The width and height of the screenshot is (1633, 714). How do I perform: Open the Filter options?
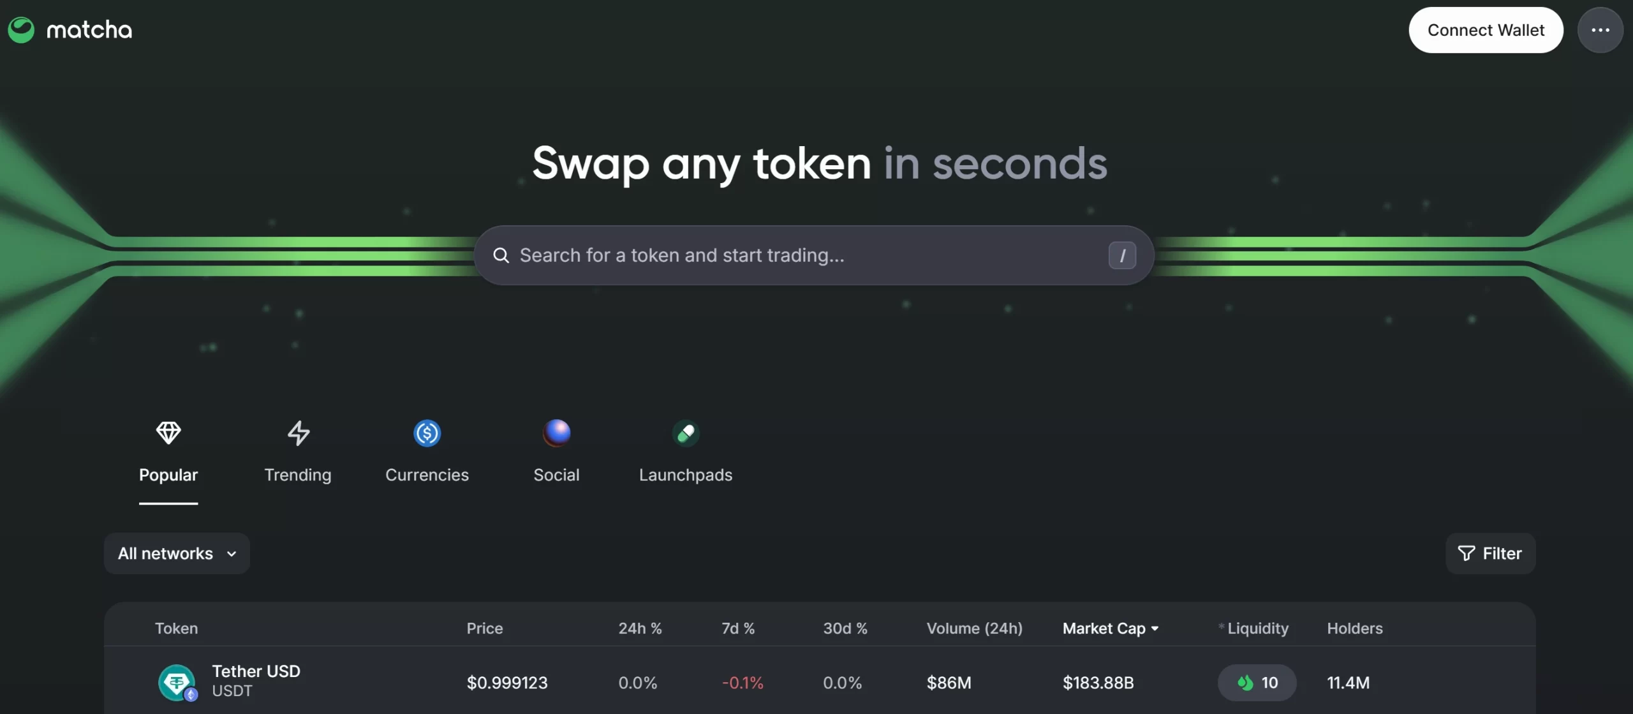tap(1490, 553)
